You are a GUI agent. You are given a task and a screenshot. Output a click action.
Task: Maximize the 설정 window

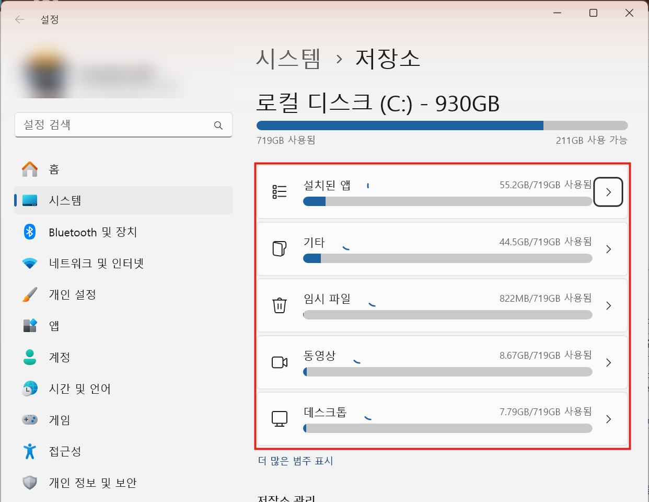(x=593, y=13)
